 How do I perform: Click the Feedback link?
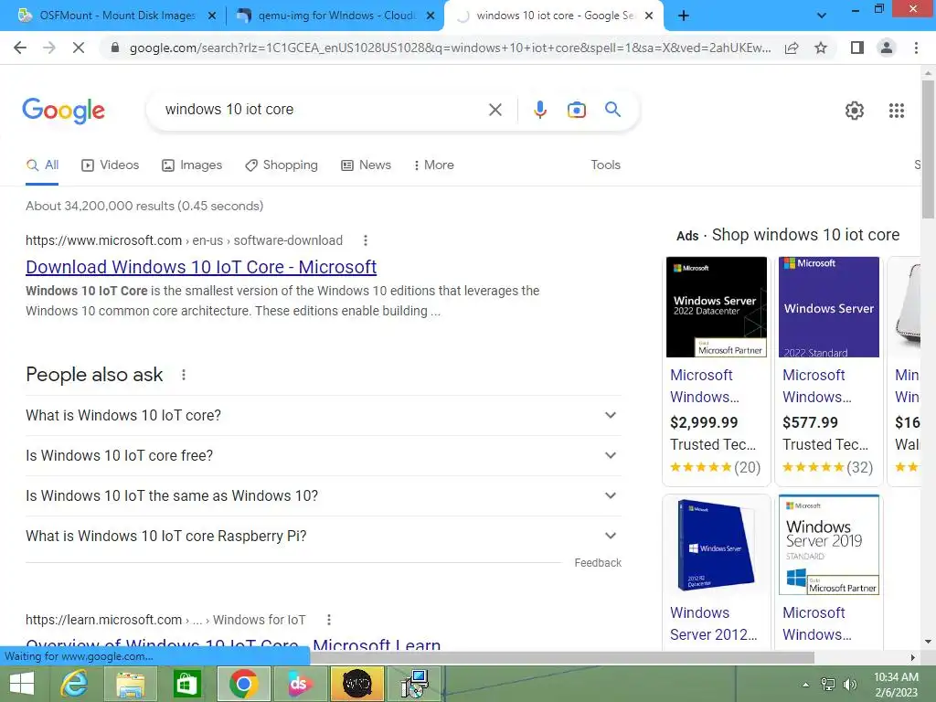pyautogui.click(x=598, y=563)
